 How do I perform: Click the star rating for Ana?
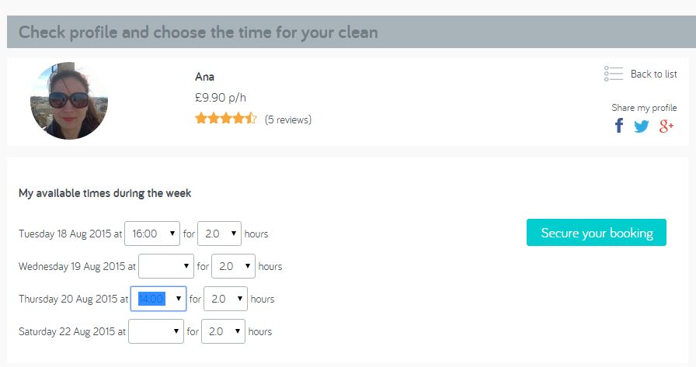[x=226, y=119]
